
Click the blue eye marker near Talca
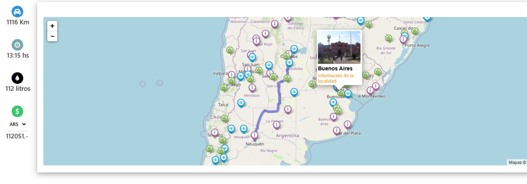click(x=241, y=103)
